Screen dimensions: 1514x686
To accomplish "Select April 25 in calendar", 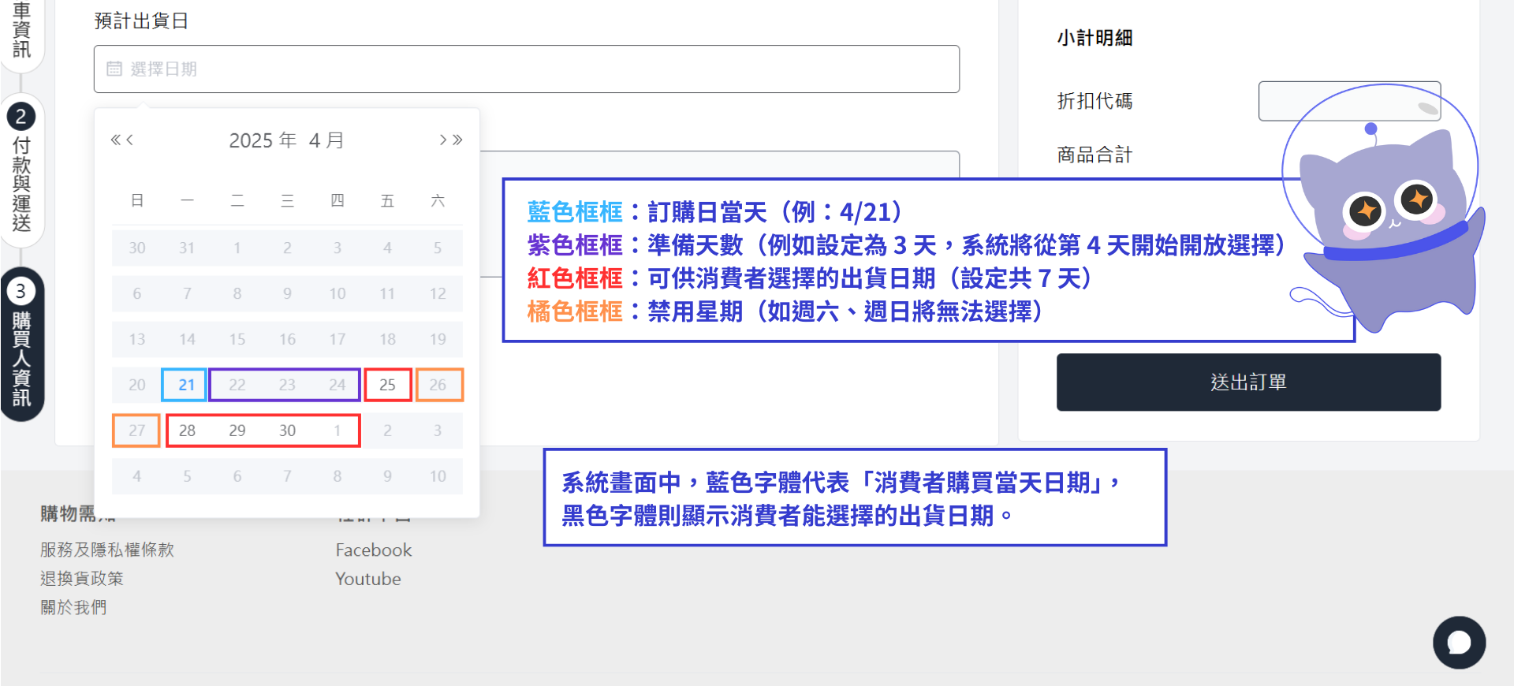I will click(387, 385).
